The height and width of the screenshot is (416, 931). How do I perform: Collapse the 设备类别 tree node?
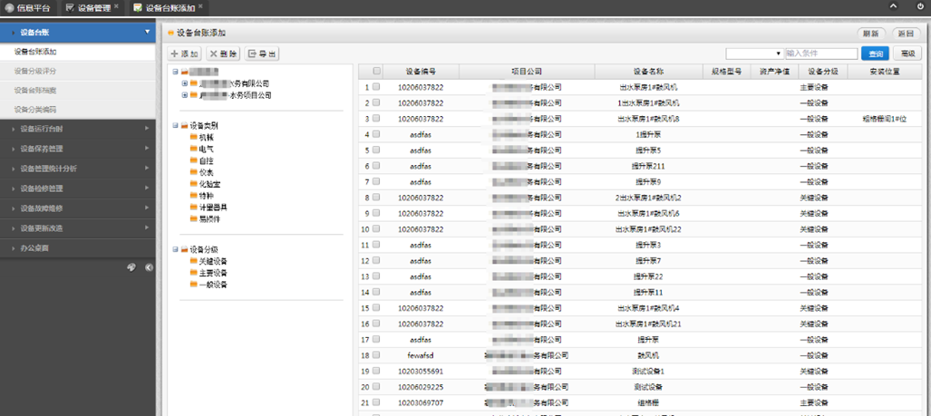pos(175,126)
